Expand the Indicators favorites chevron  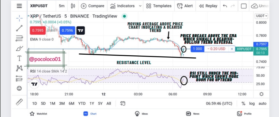[x=140, y=6]
